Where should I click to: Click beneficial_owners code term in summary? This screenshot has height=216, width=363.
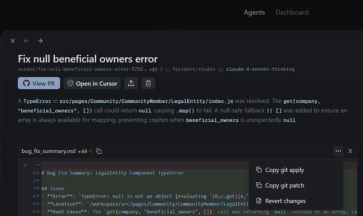(x=213, y=120)
